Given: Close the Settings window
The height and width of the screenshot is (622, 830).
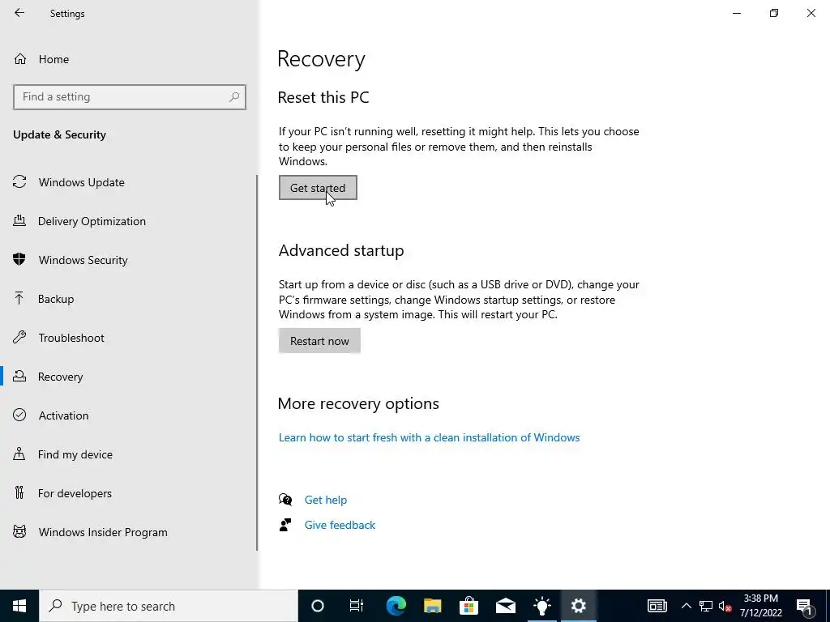Looking at the screenshot, I should [811, 13].
